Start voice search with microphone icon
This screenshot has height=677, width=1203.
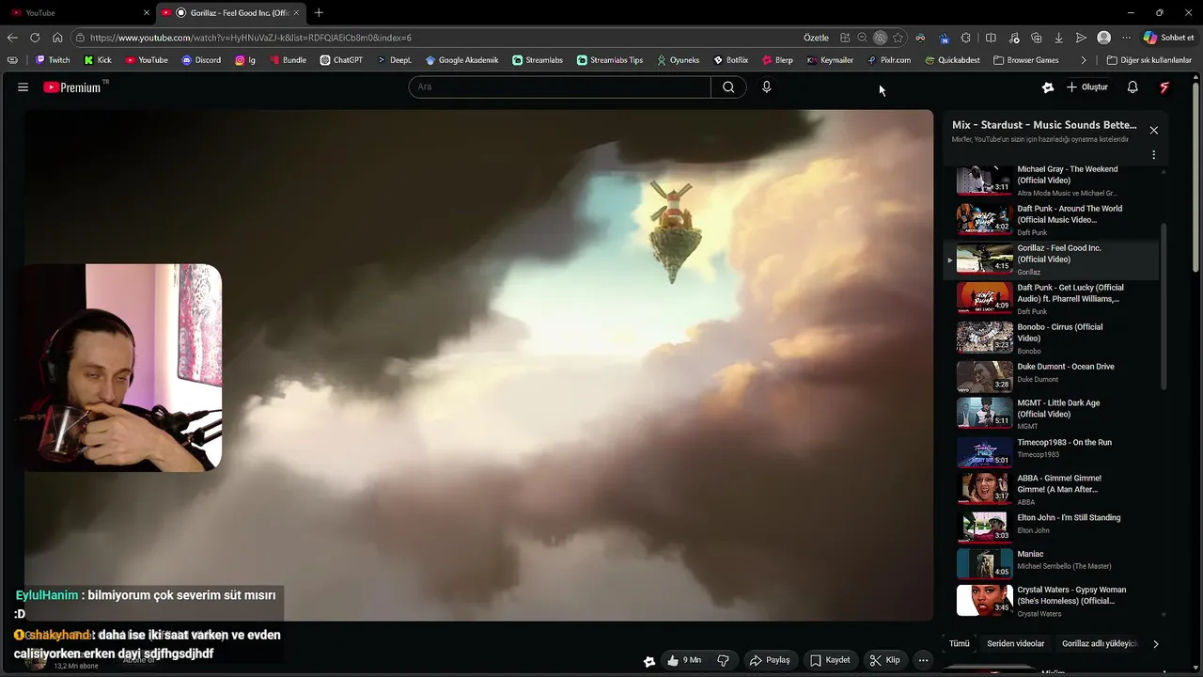[x=766, y=87]
